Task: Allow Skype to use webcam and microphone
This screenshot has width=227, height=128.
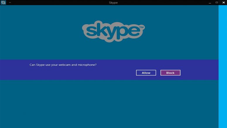Action: pyautogui.click(x=146, y=73)
